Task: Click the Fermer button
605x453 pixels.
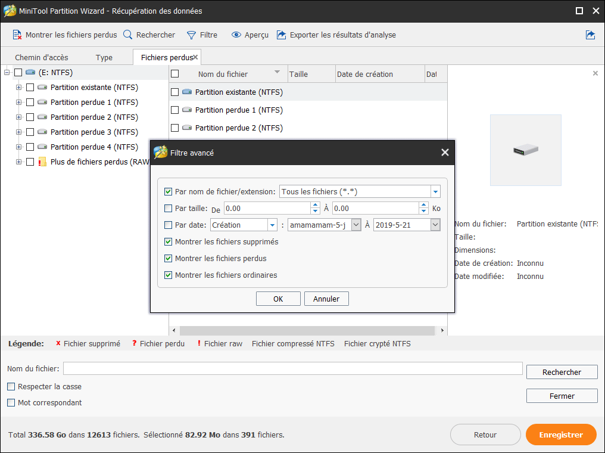Action: (562, 396)
